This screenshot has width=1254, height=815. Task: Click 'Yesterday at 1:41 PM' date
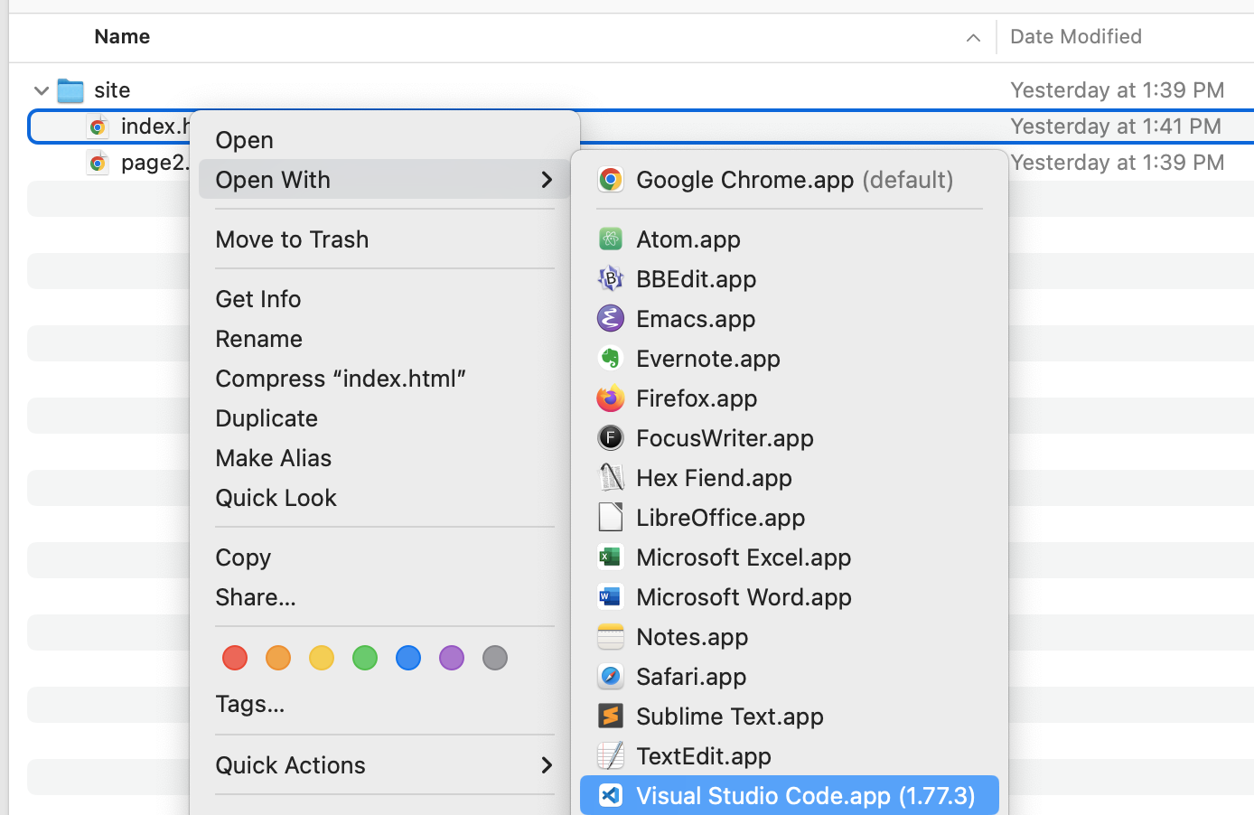pyautogui.click(x=1116, y=126)
